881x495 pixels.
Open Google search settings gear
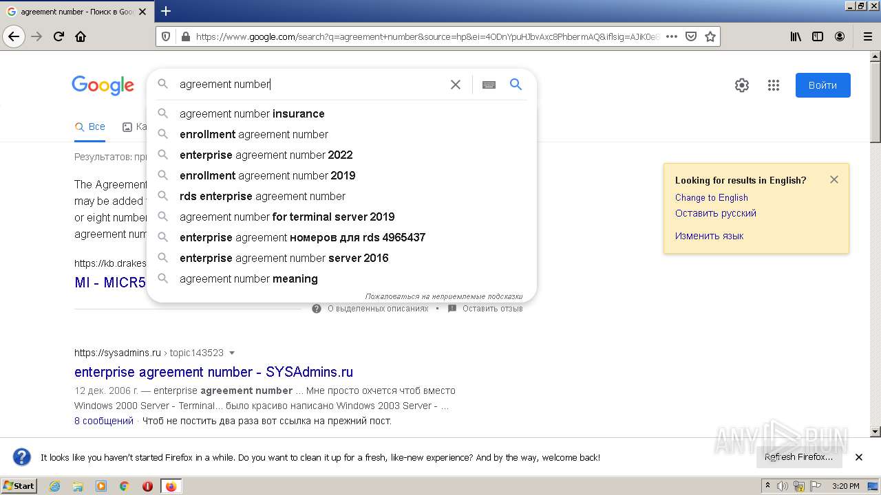point(741,85)
